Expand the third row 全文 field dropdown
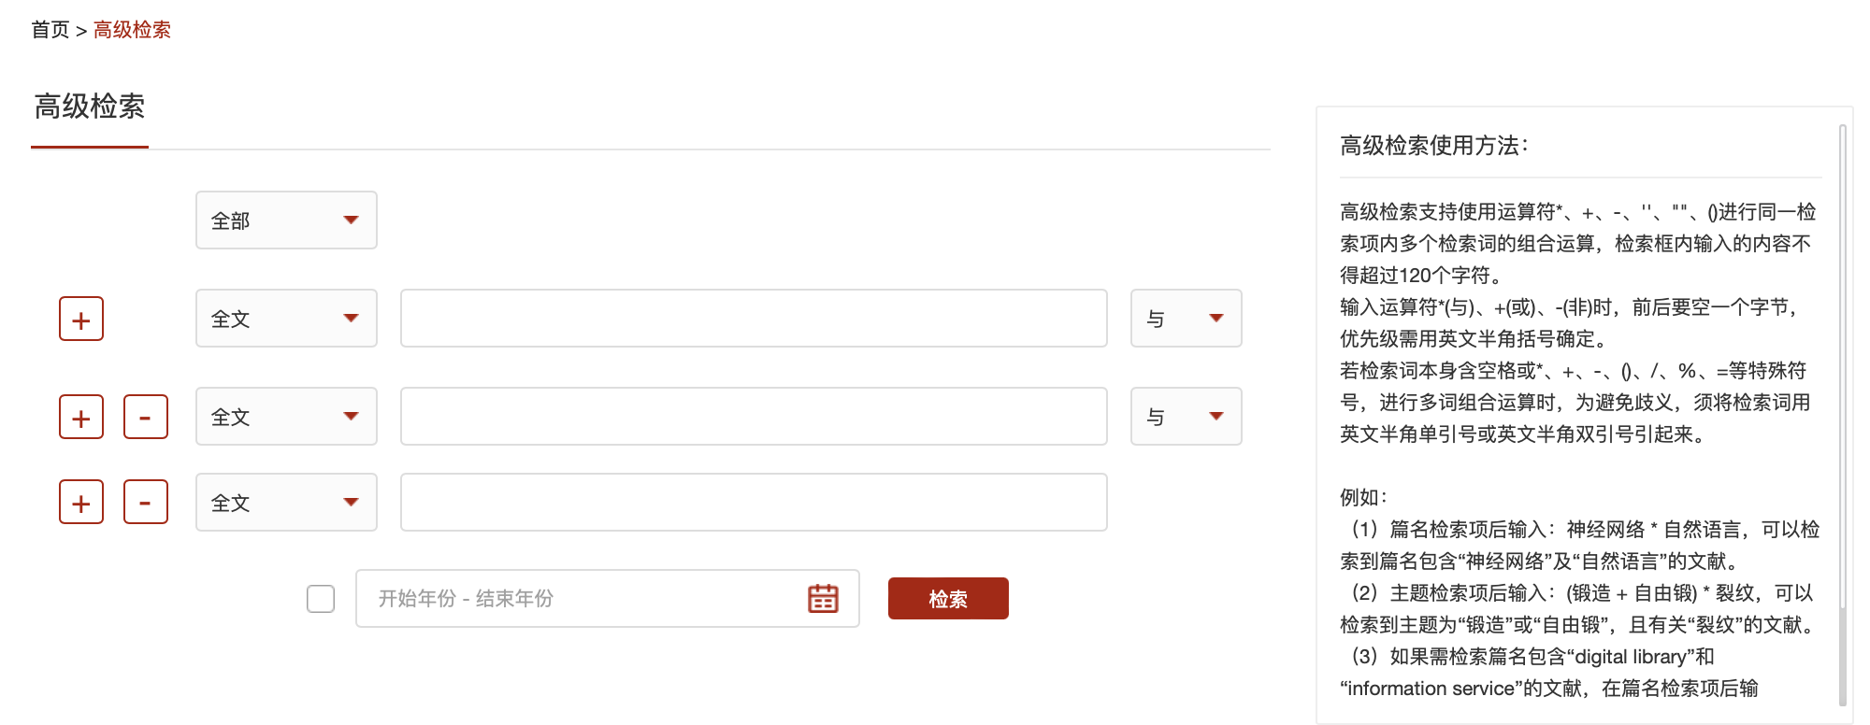 [286, 503]
